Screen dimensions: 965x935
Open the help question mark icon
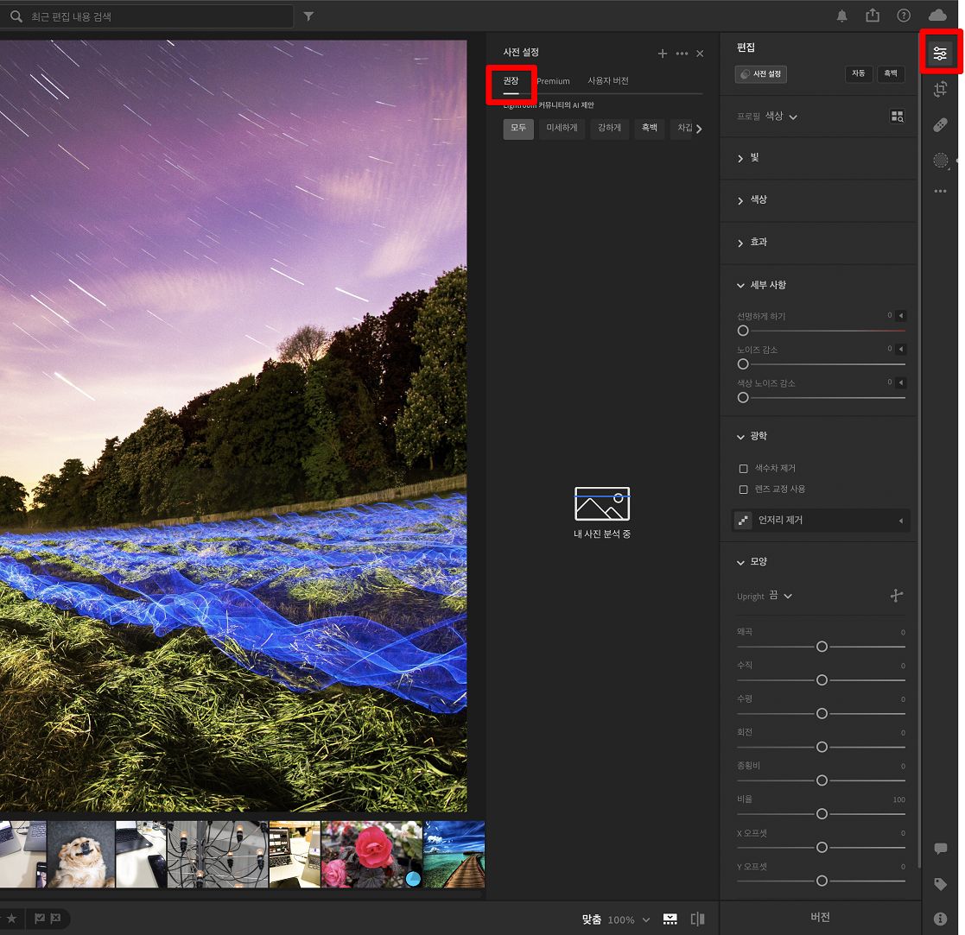(x=904, y=16)
